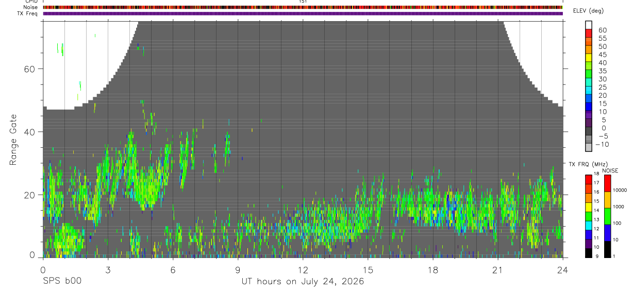This screenshot has height=292, width=633.
Task: Click the multicolored Noise strip at top
Action: [303, 7]
